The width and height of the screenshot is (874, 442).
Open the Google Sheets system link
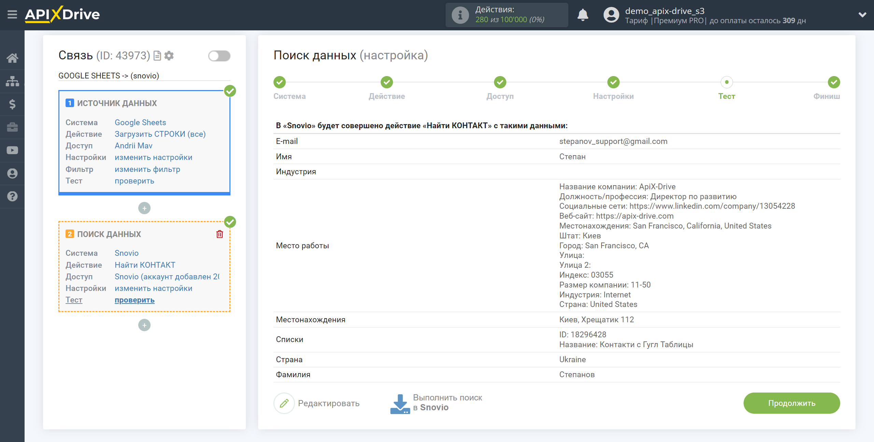[x=140, y=122]
